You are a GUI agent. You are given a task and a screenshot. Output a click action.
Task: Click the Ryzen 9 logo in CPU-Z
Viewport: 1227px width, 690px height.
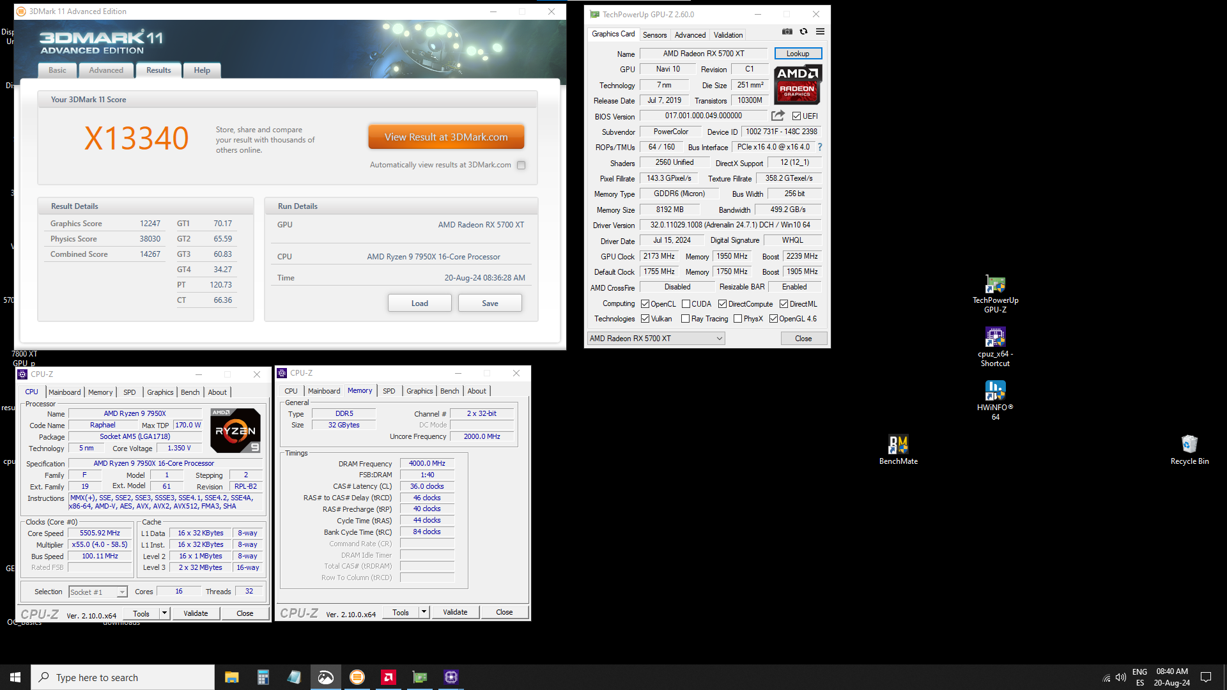[x=235, y=431]
